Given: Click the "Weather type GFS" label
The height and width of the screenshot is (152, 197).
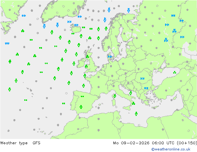Looking at the screenshot, I should point(21,143).
